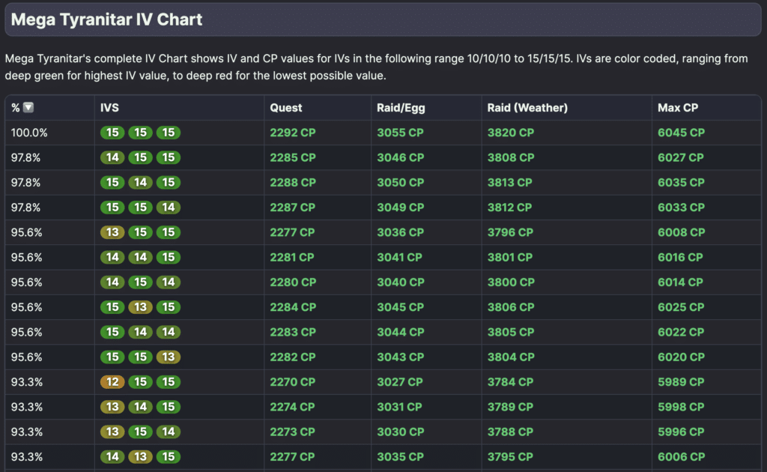Click the orange 12 IV badge
This screenshot has height=472, width=767.
click(113, 382)
